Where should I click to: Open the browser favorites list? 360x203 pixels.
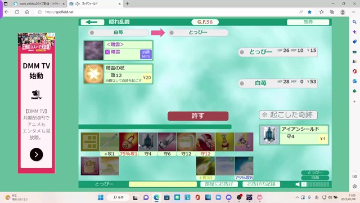point(321,12)
